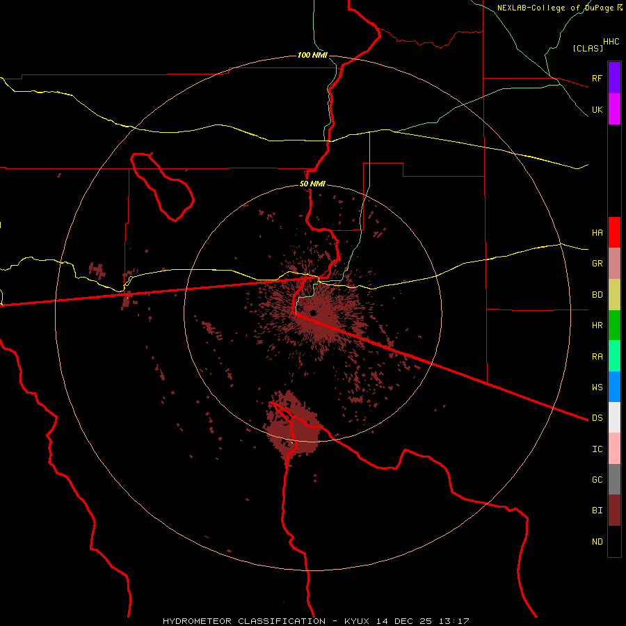
Task: Click the UK legend label
Action: [597, 109]
